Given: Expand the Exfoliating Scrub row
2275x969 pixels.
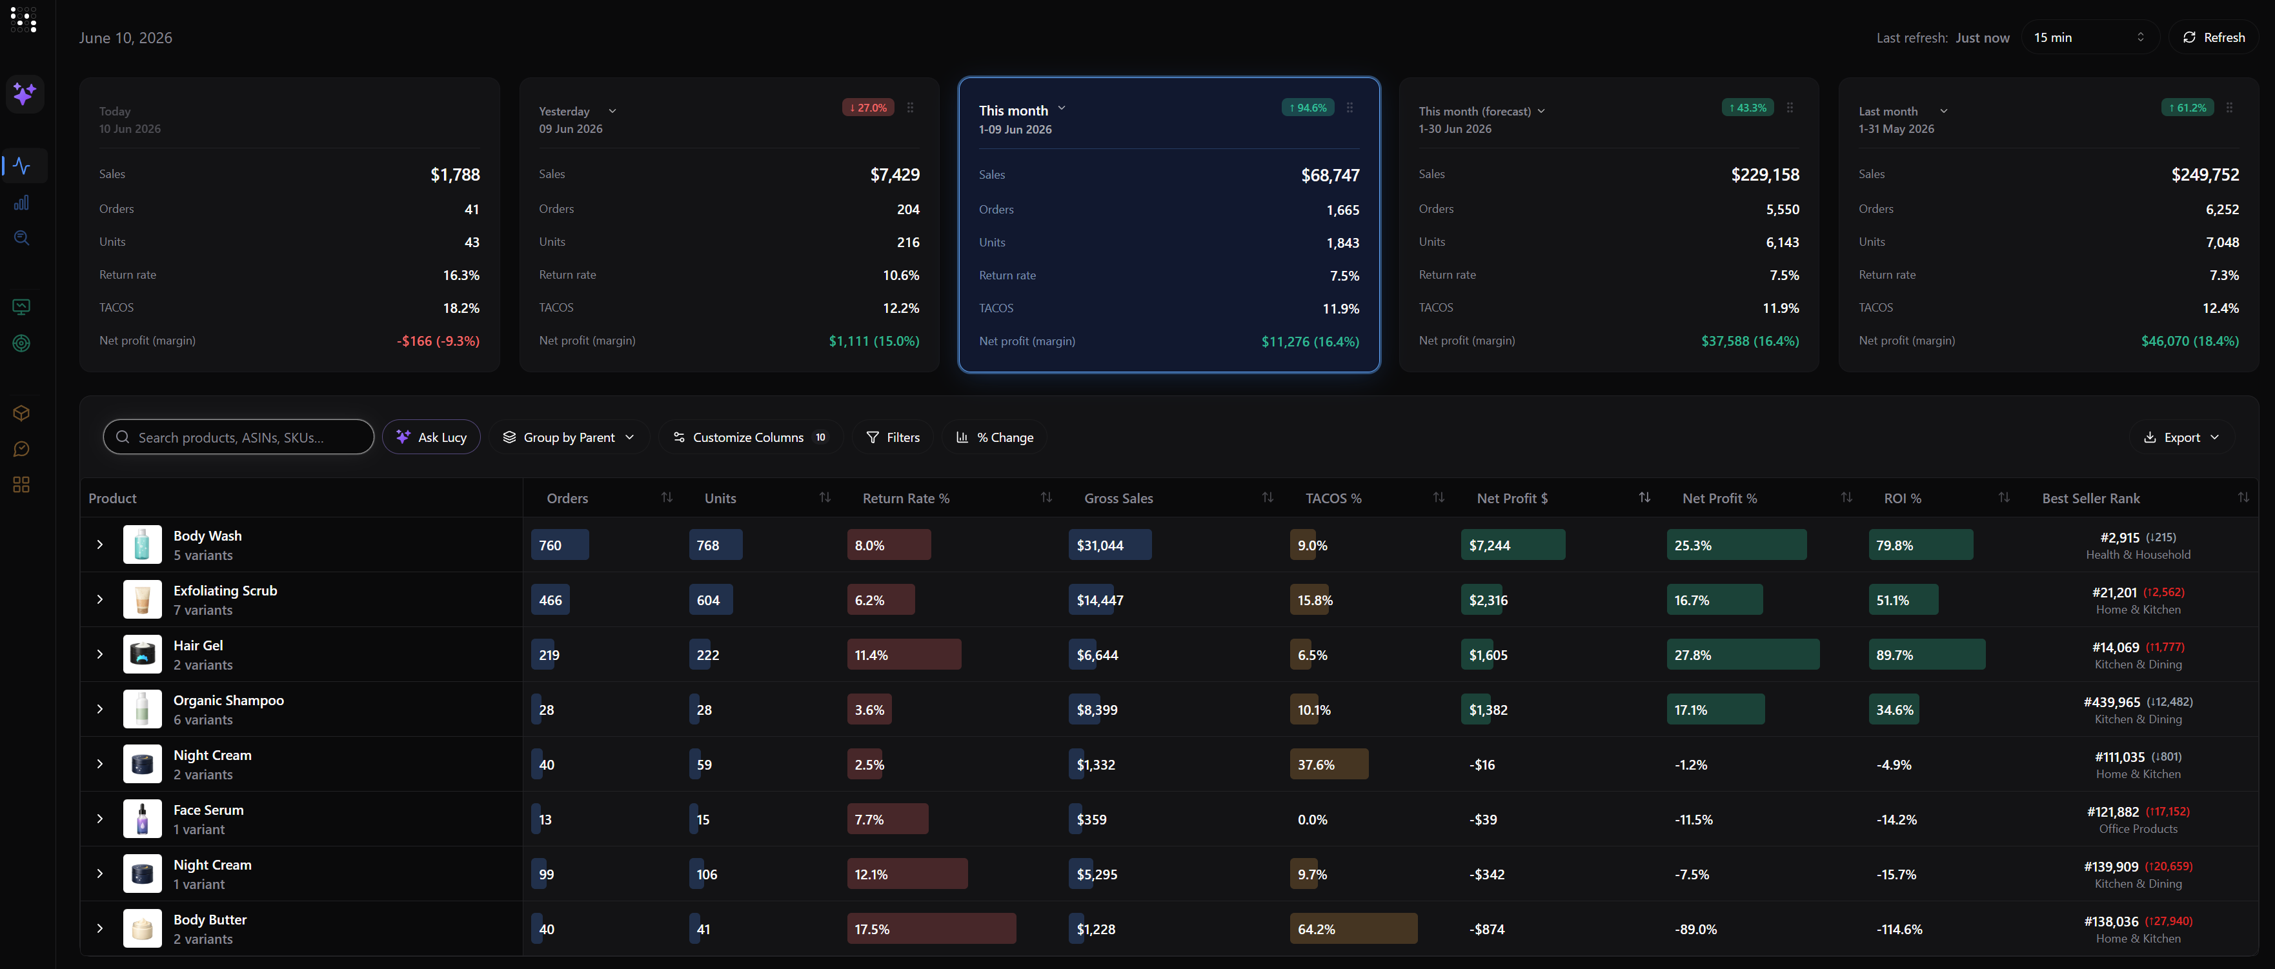Looking at the screenshot, I should [100, 599].
